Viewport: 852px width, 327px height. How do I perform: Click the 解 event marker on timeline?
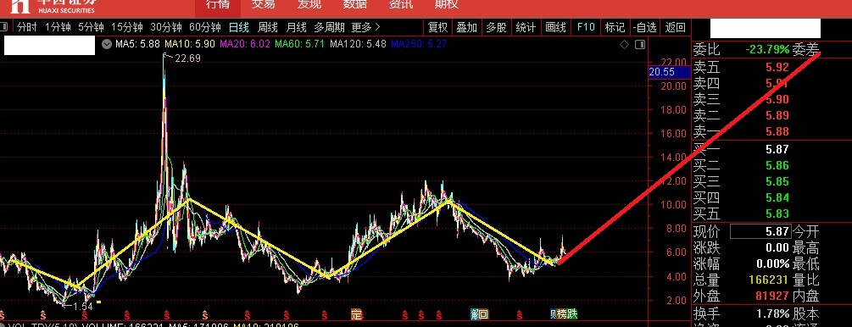point(475,314)
